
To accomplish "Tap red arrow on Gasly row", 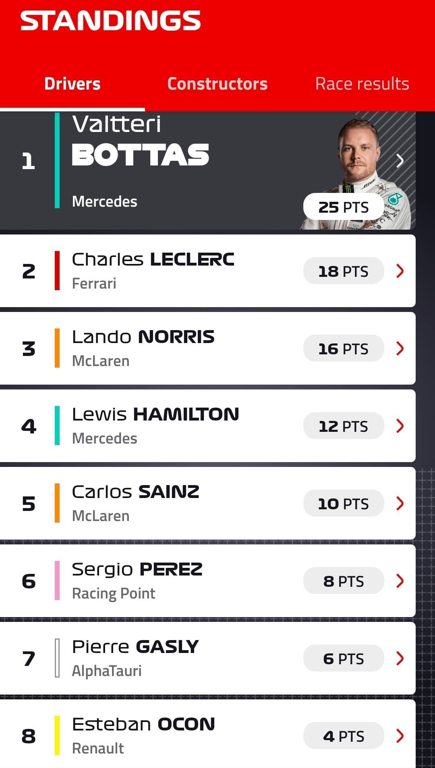I will (400, 658).
